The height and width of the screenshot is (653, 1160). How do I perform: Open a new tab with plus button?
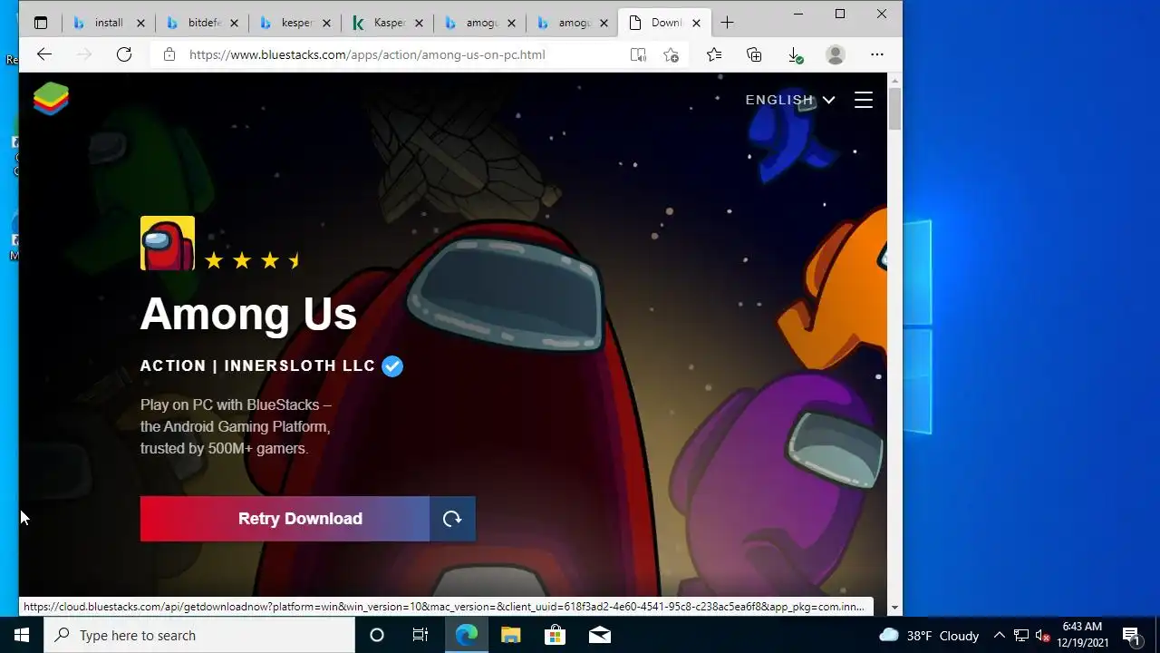pos(727,23)
